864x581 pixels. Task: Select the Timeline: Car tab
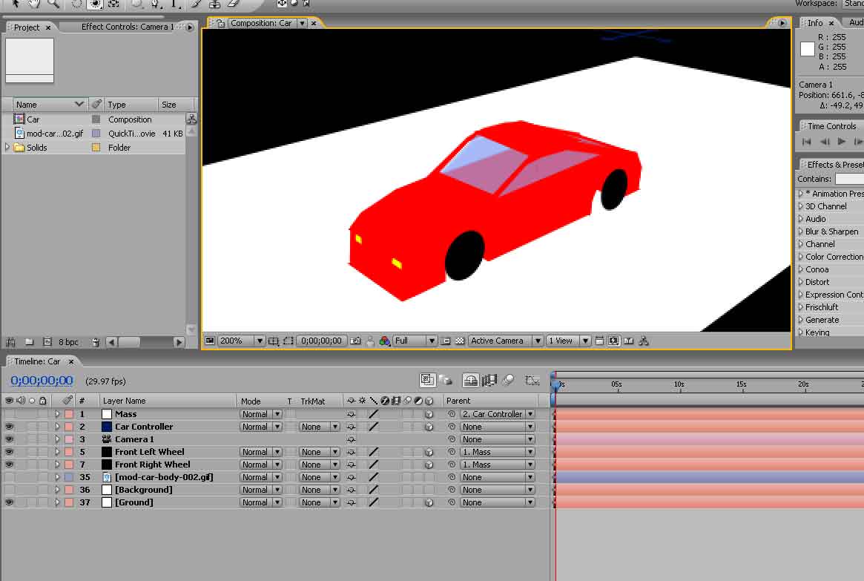(x=38, y=361)
